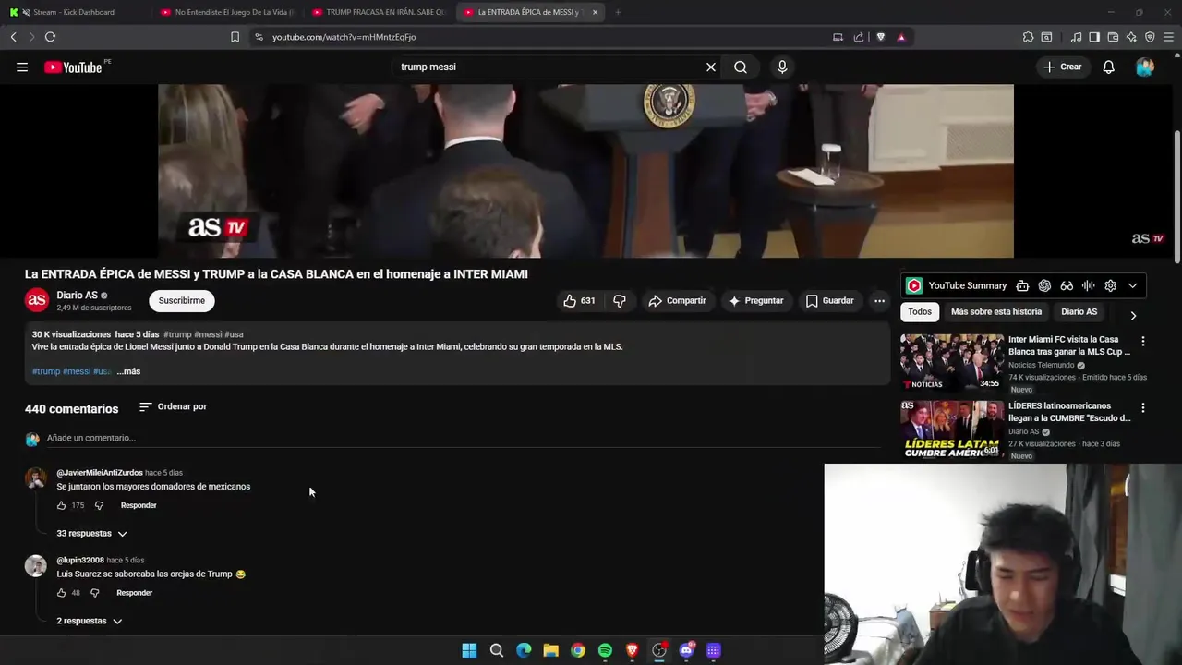Show more filter chips with arrow
Image resolution: width=1182 pixels, height=665 pixels.
tap(1133, 315)
